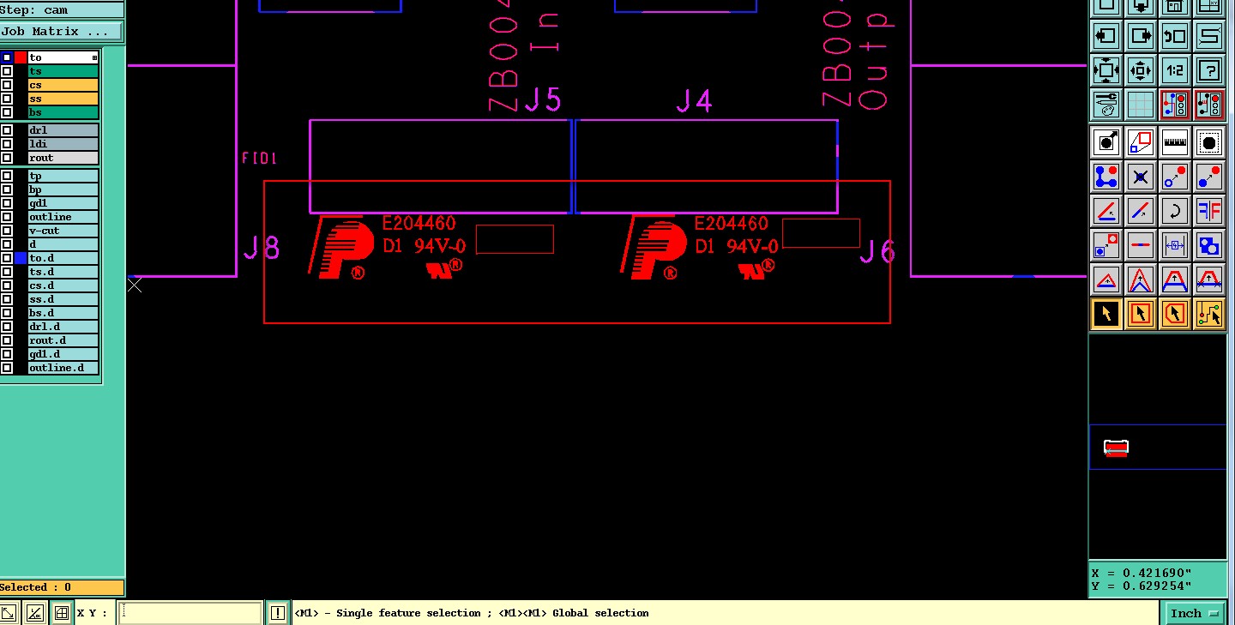Toggle the checkbox for layer ss

pos(7,99)
